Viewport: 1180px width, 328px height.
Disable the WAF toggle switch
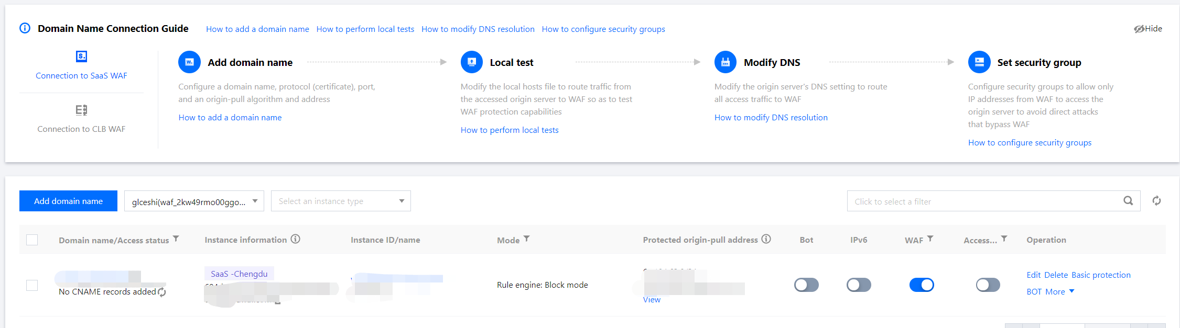coord(922,285)
